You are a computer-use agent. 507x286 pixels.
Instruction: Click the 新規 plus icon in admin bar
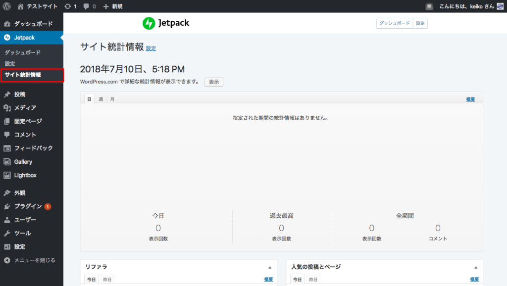click(x=106, y=6)
